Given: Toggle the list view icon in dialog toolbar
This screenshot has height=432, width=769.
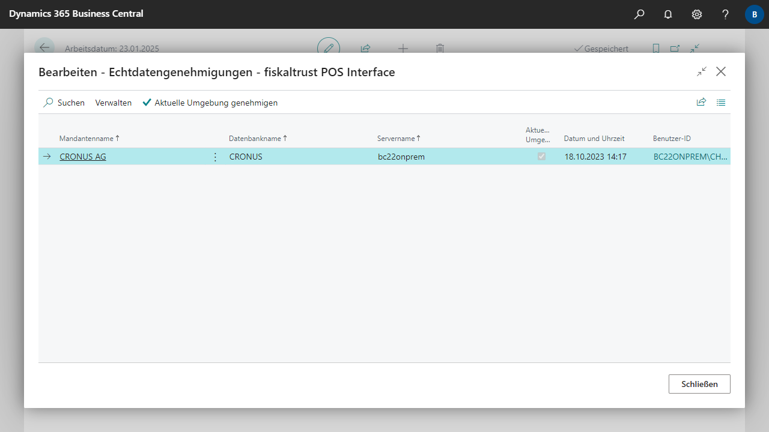Looking at the screenshot, I should coord(721,103).
